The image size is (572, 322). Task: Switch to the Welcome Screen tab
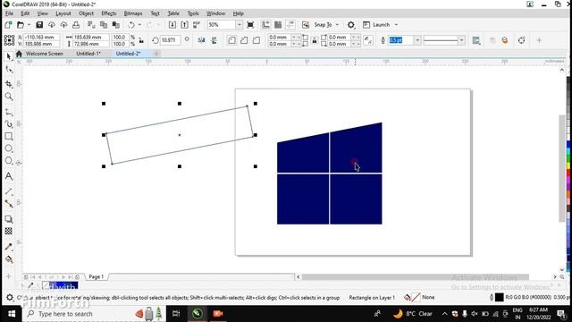pyautogui.click(x=44, y=54)
